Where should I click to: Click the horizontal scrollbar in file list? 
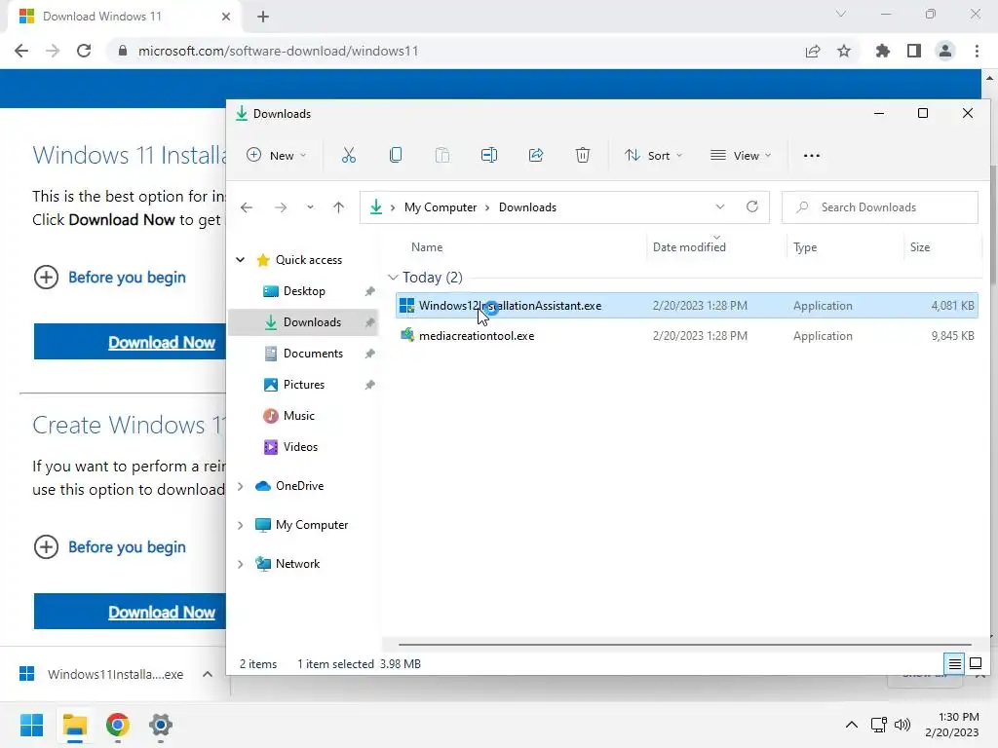(x=685, y=645)
